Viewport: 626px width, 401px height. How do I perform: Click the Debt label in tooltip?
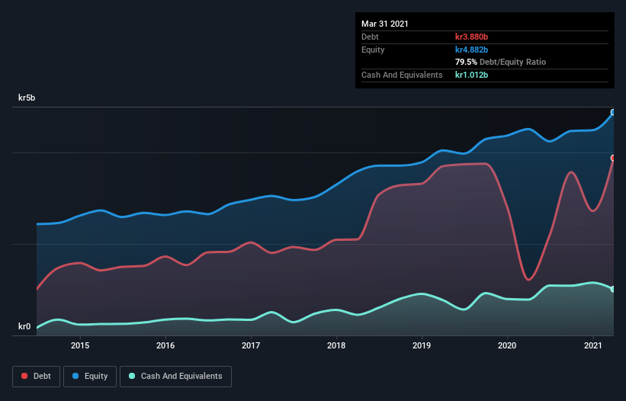(370, 37)
